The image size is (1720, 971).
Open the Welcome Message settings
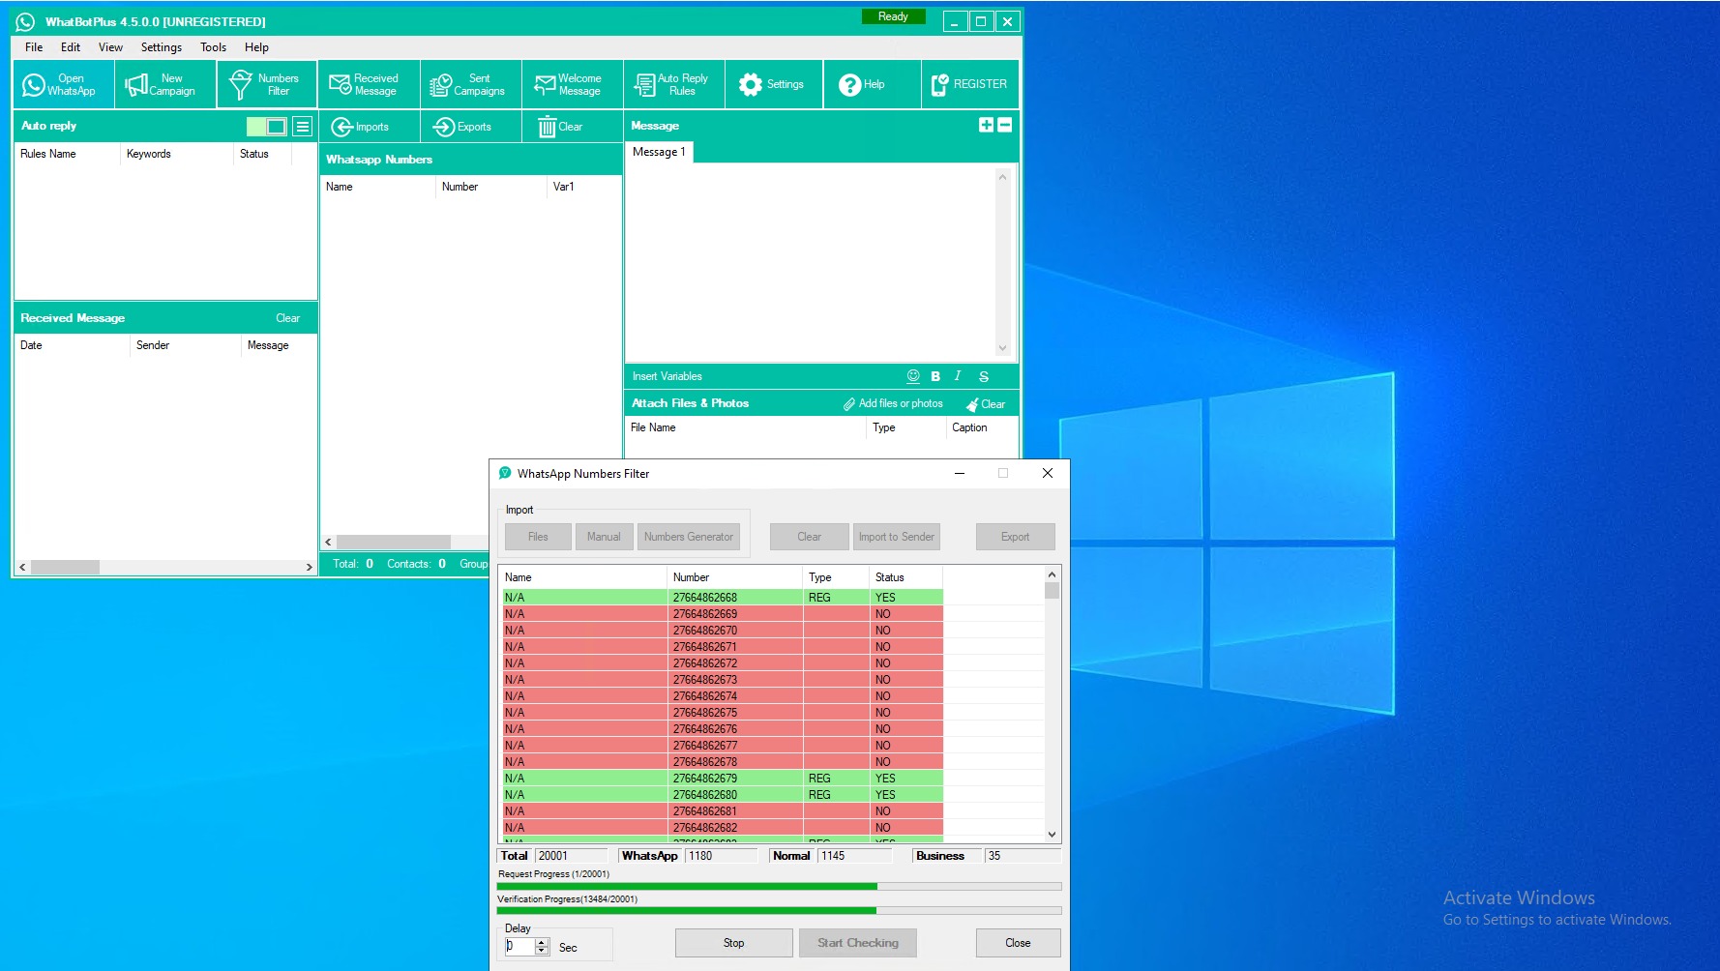(572, 84)
